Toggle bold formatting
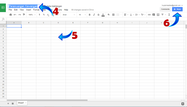187x107 pixels. [90, 15]
